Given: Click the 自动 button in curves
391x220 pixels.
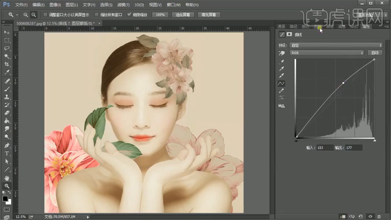Looking at the screenshot, I should (374, 53).
